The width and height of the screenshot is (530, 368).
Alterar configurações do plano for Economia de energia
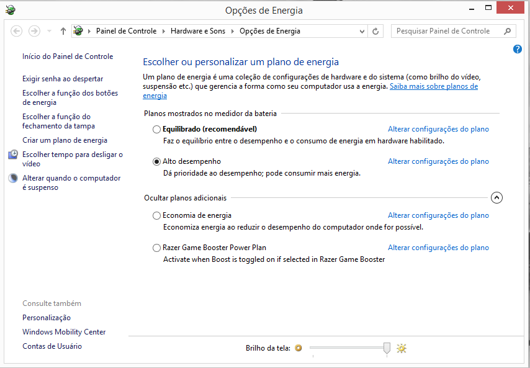[438, 215]
